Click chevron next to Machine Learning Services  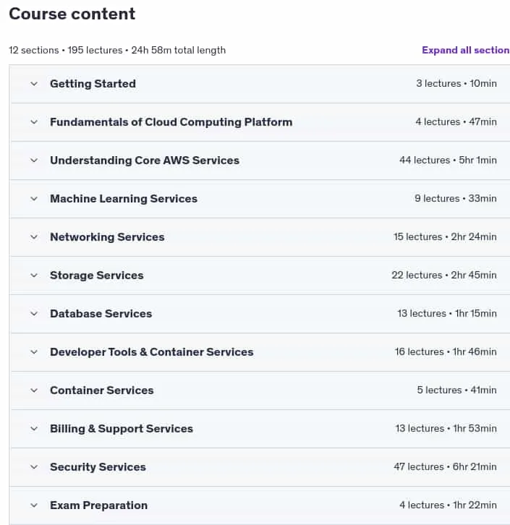34,199
